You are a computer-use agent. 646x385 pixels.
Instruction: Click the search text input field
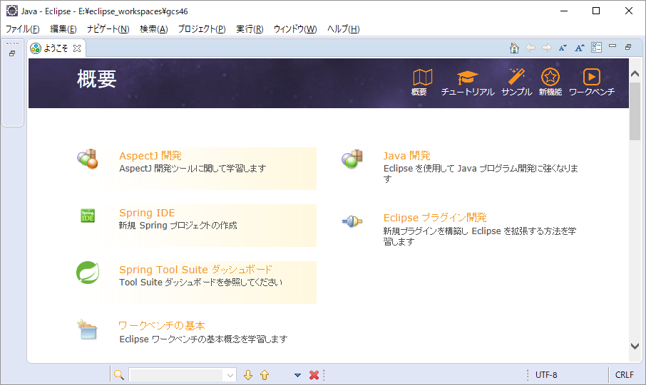point(177,375)
